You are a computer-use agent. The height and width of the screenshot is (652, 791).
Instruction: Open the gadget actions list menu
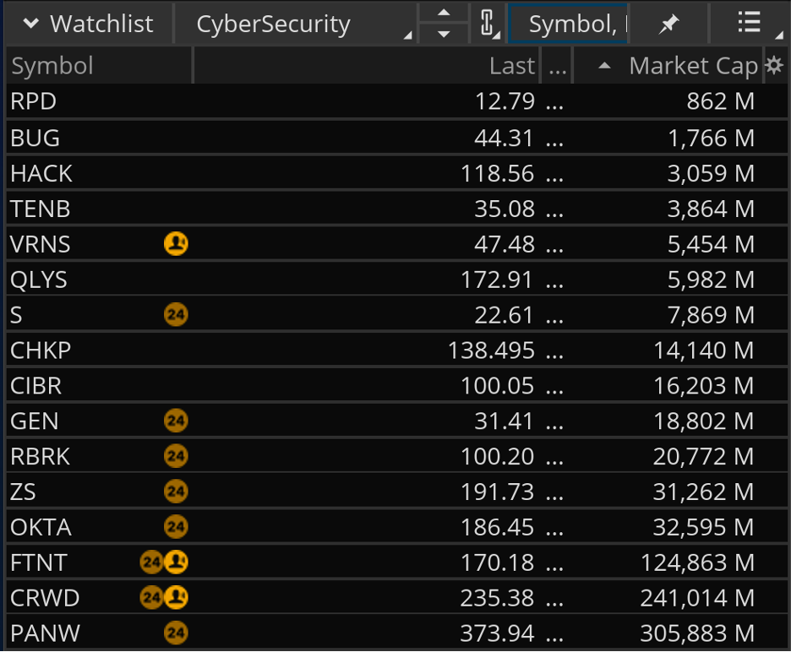tap(750, 23)
